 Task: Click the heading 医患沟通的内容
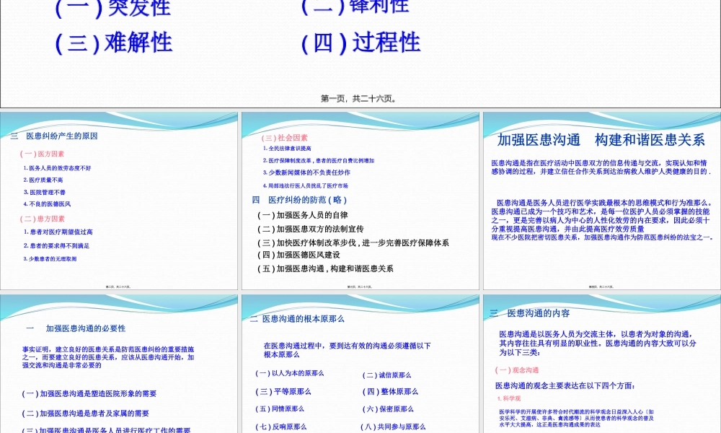(x=537, y=313)
